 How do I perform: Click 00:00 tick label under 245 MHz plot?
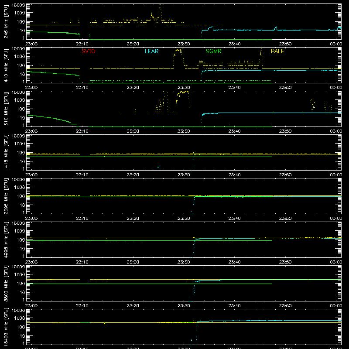[x=336, y=44]
